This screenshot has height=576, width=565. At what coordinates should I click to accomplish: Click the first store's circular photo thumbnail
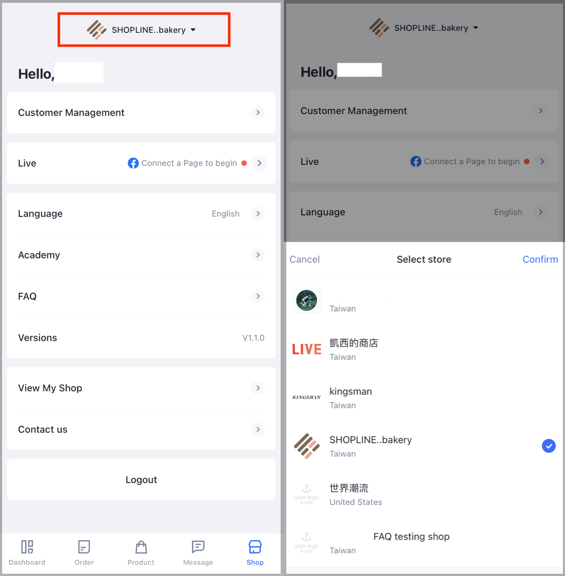(x=307, y=300)
